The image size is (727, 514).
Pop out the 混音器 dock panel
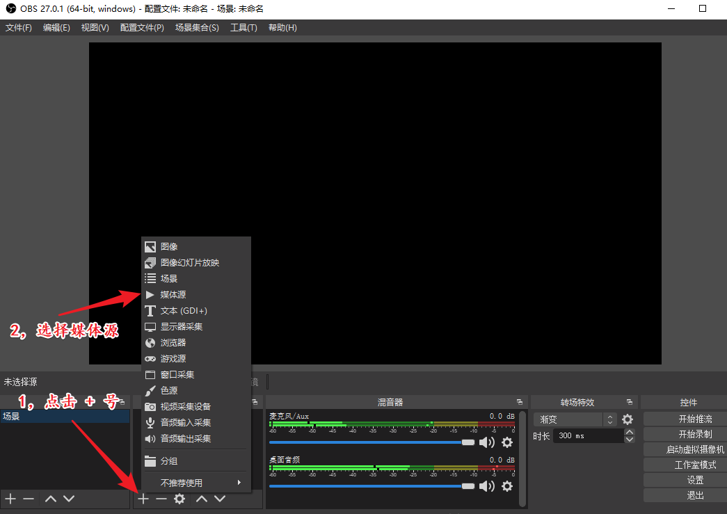(x=519, y=402)
